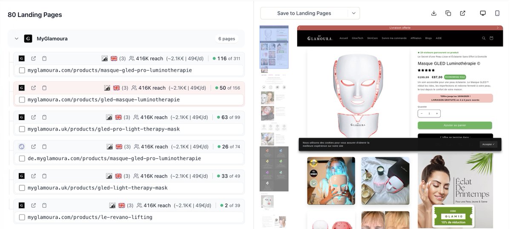
Task: Open AIDE in the Glamoura navigation
Action: 439,38
